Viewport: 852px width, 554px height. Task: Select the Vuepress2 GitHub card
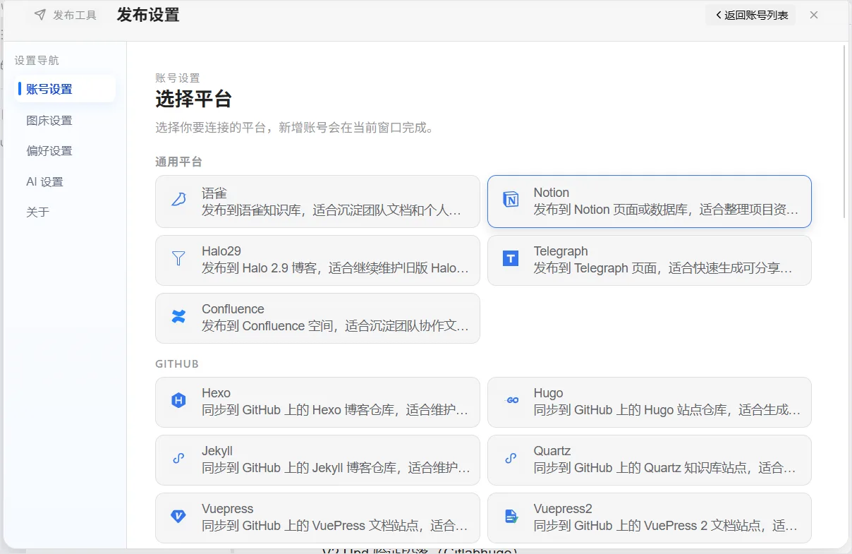pos(650,517)
